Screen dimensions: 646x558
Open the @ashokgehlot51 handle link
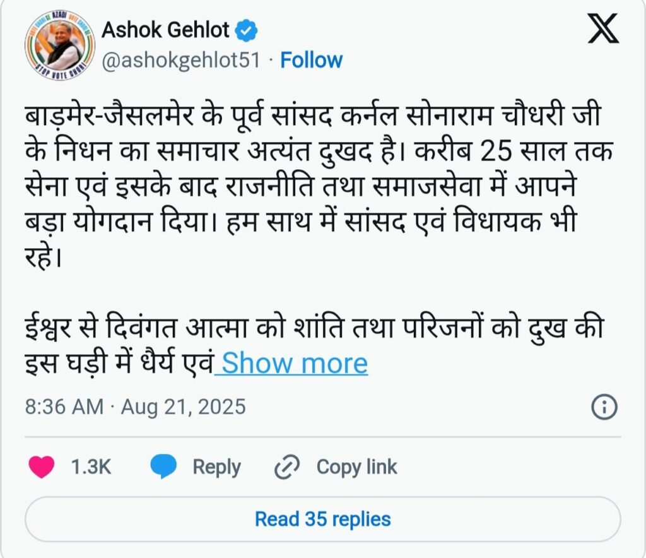pos(181,61)
